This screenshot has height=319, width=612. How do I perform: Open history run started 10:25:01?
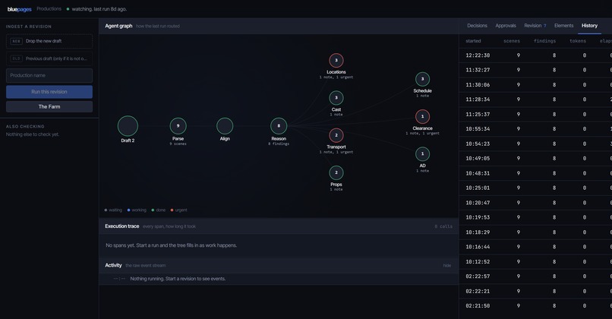pyautogui.click(x=535, y=188)
